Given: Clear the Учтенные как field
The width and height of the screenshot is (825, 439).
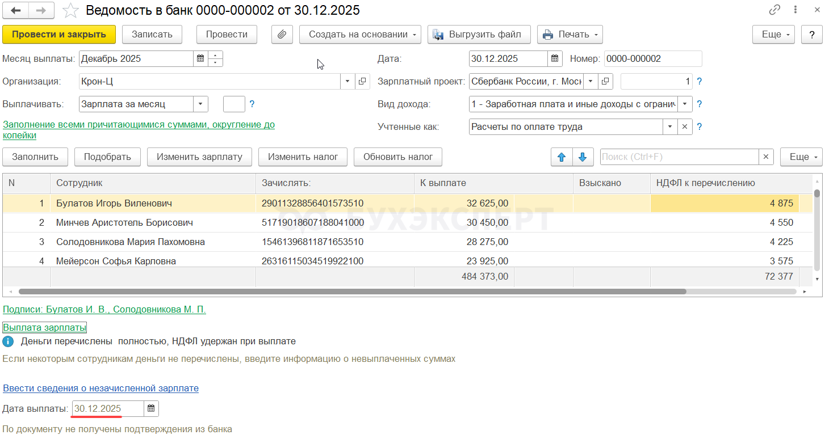Looking at the screenshot, I should pos(685,126).
